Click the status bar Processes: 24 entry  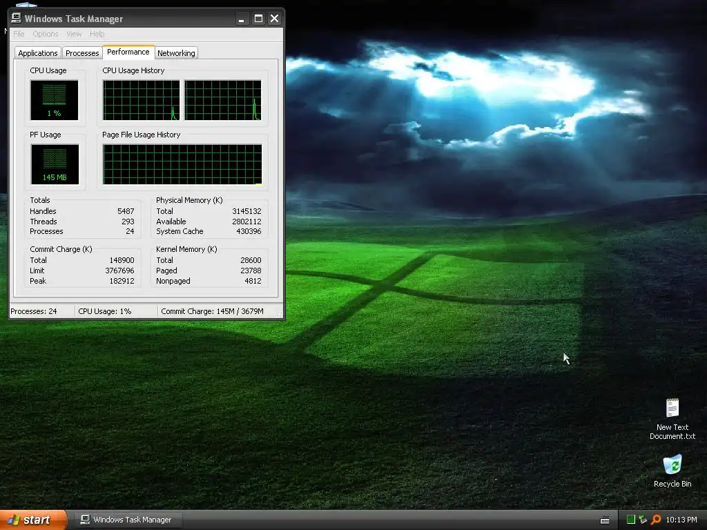(41, 311)
